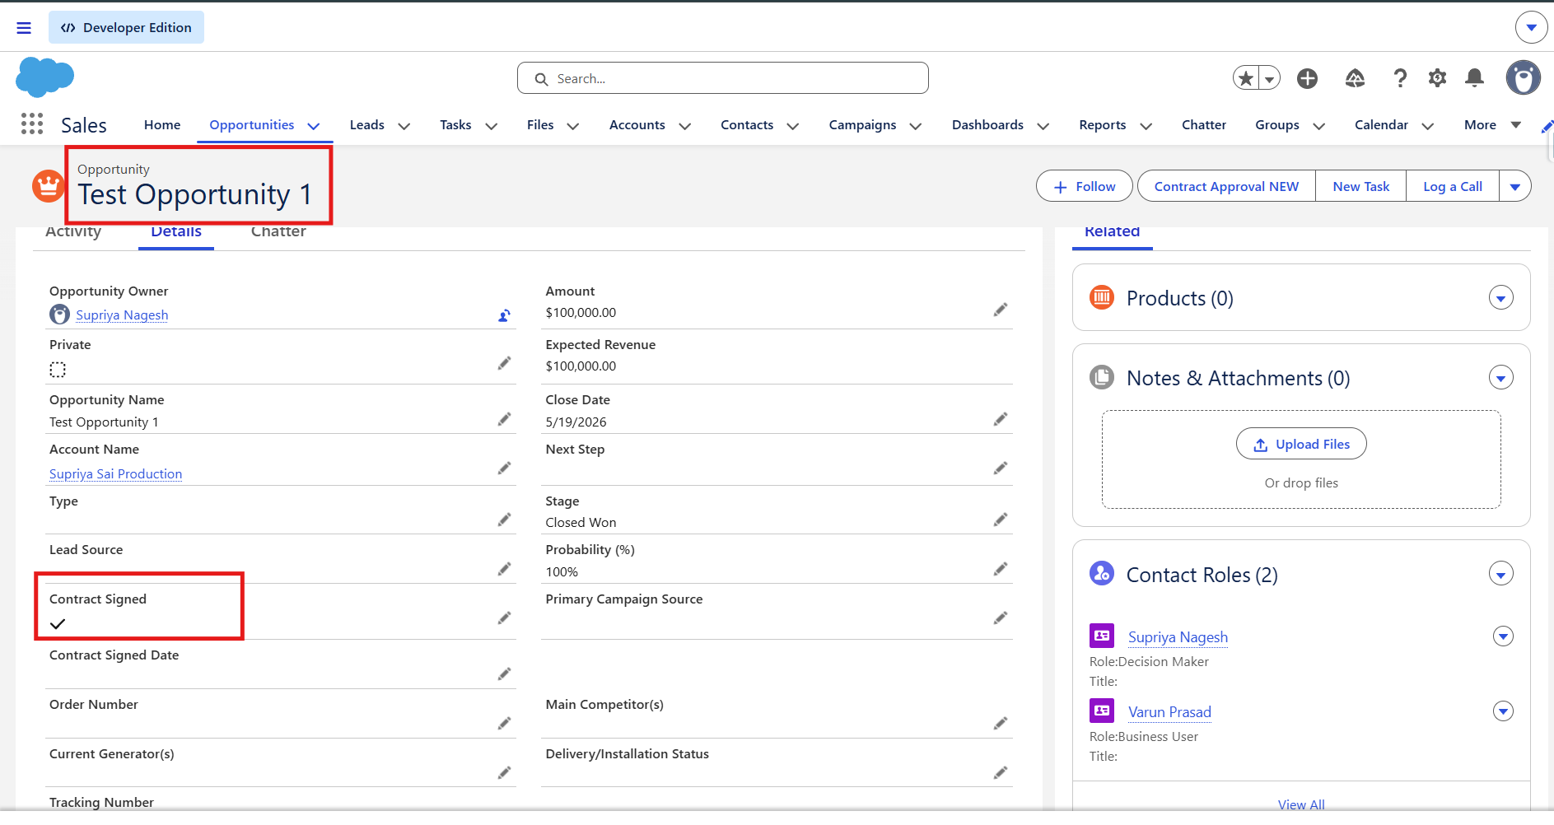Viewport: 1554px width, 825px height.
Task: Expand the Accounts tab dropdown chevron
Action: coord(684,126)
